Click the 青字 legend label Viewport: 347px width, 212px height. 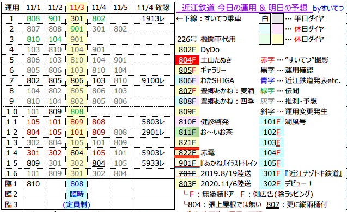click(267, 80)
